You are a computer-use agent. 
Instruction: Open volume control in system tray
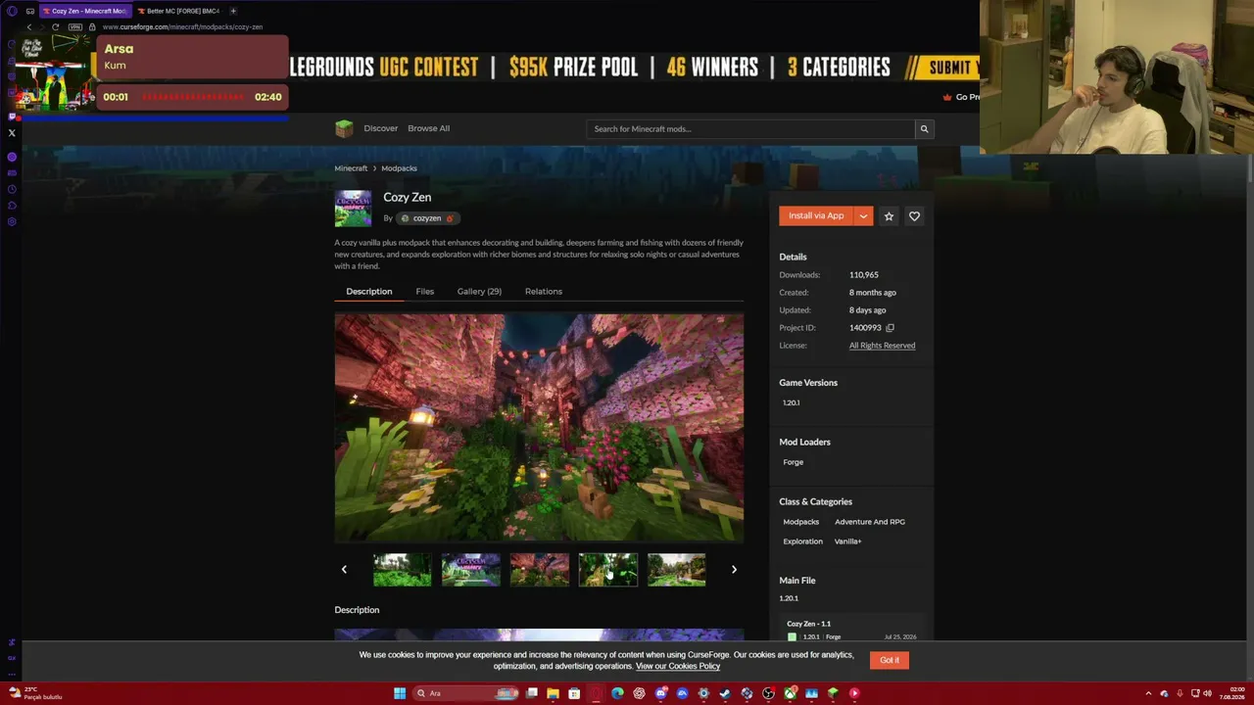pyautogui.click(x=1207, y=693)
